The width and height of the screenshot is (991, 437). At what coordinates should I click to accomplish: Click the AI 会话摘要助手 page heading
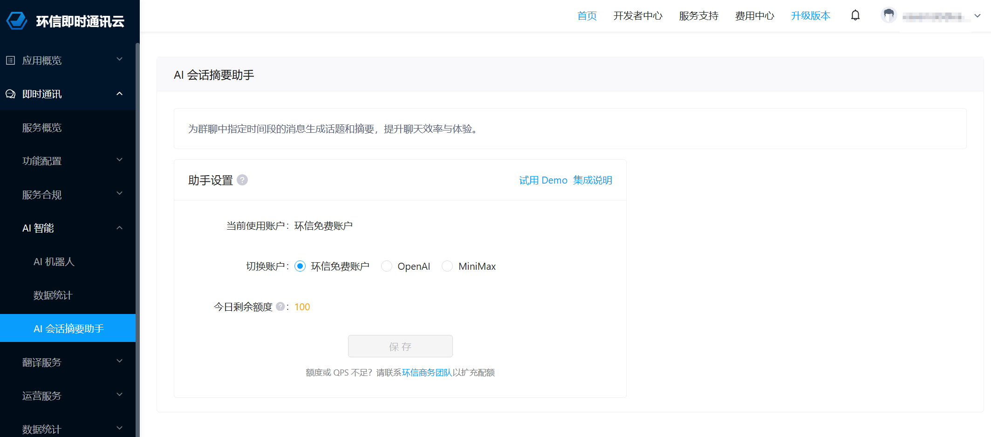[x=214, y=75]
